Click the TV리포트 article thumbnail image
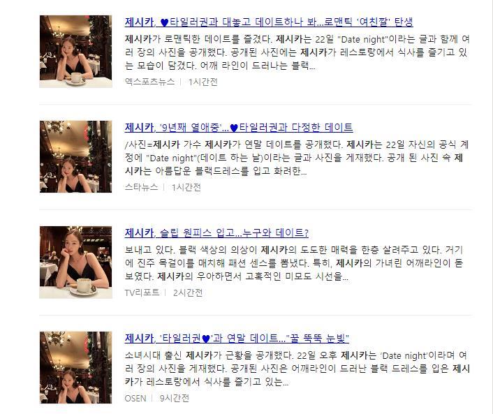Viewport: 493px width, 414px height. click(x=76, y=263)
